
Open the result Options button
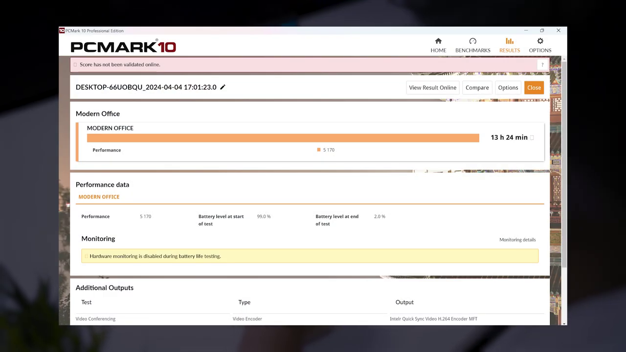pyautogui.click(x=508, y=88)
